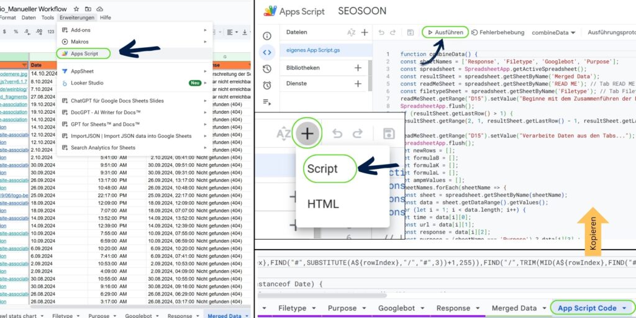Open the link ending in odemere.jpg
636x318 pixels.
click(14, 74)
